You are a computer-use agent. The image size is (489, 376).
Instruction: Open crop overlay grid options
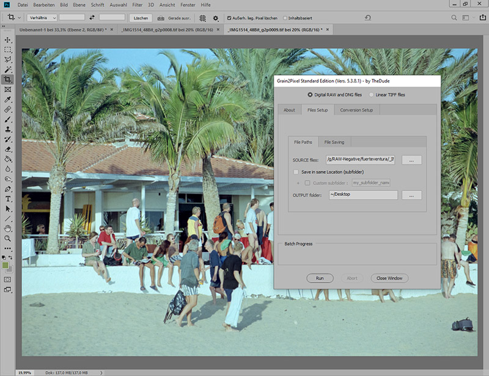203,18
